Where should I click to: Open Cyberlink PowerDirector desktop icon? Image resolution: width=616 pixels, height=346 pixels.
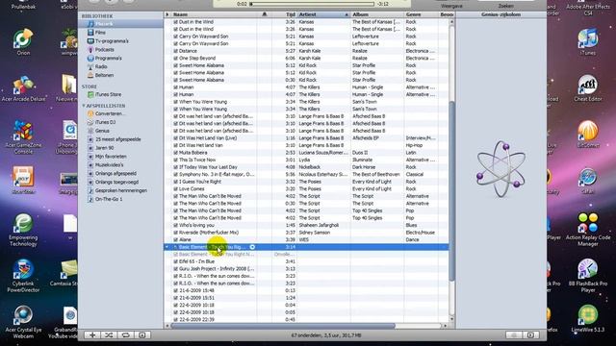[23, 276]
